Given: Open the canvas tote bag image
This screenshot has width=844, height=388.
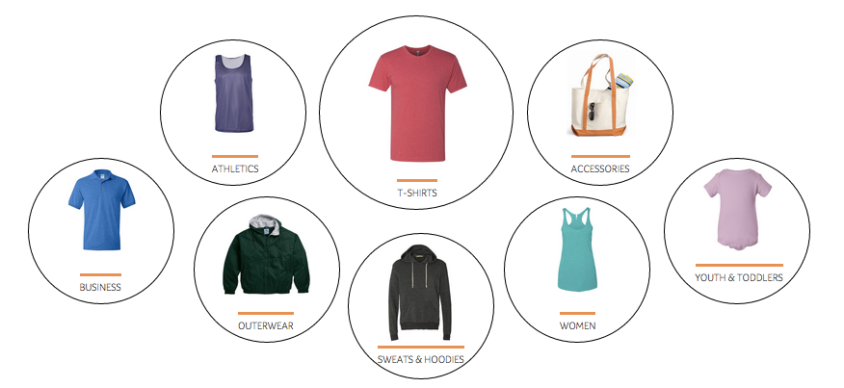Looking at the screenshot, I should (601, 94).
